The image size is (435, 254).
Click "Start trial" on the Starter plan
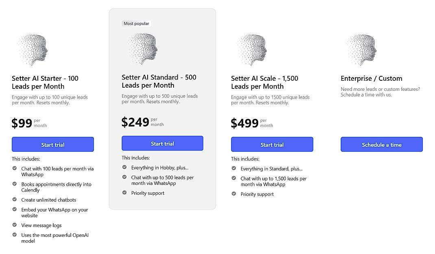(x=52, y=144)
